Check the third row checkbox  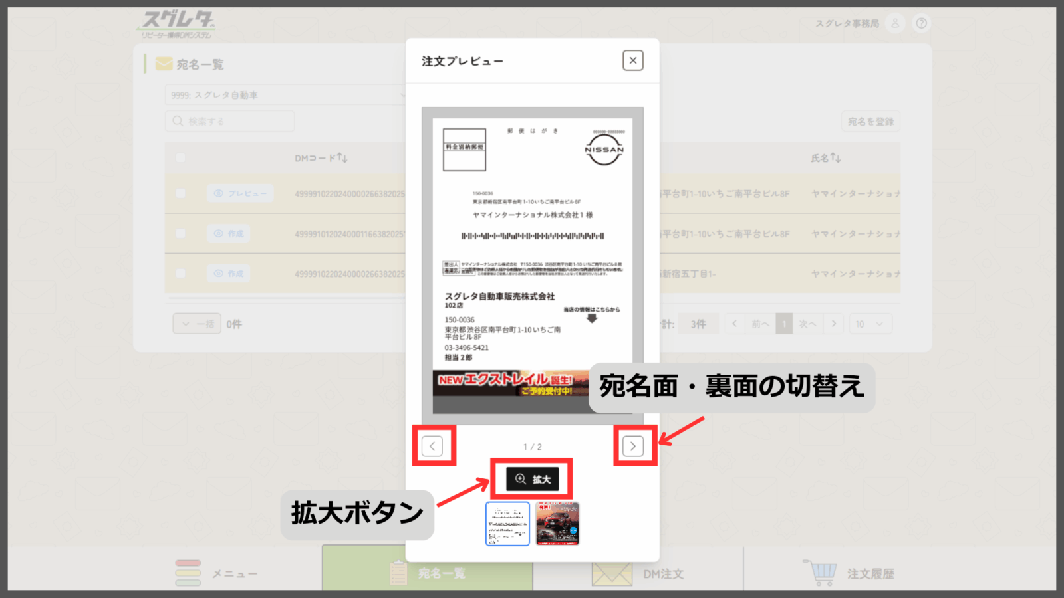pyautogui.click(x=180, y=273)
